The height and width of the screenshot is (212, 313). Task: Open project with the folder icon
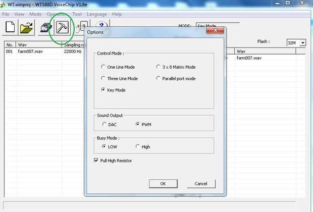tap(26, 27)
